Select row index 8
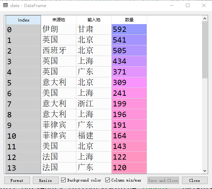 [23, 115]
